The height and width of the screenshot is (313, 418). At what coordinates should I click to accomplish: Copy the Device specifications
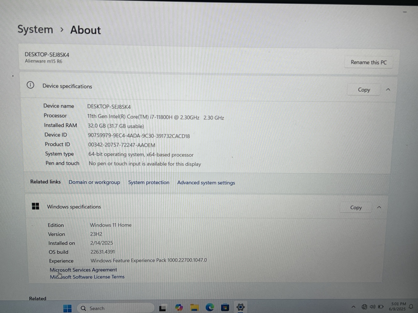[364, 90]
